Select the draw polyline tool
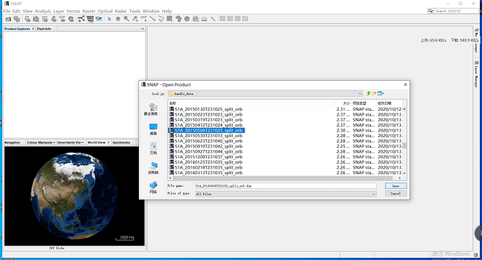Viewport: 482px width, 260px height. tap(161, 19)
